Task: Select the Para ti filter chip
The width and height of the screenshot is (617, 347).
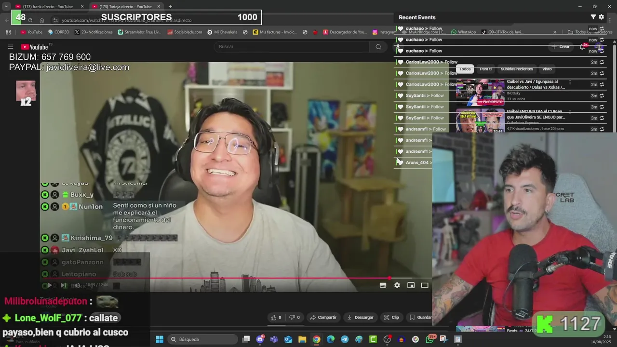Action: pos(486,69)
